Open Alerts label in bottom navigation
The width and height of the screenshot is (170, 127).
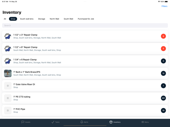coord(86,122)
